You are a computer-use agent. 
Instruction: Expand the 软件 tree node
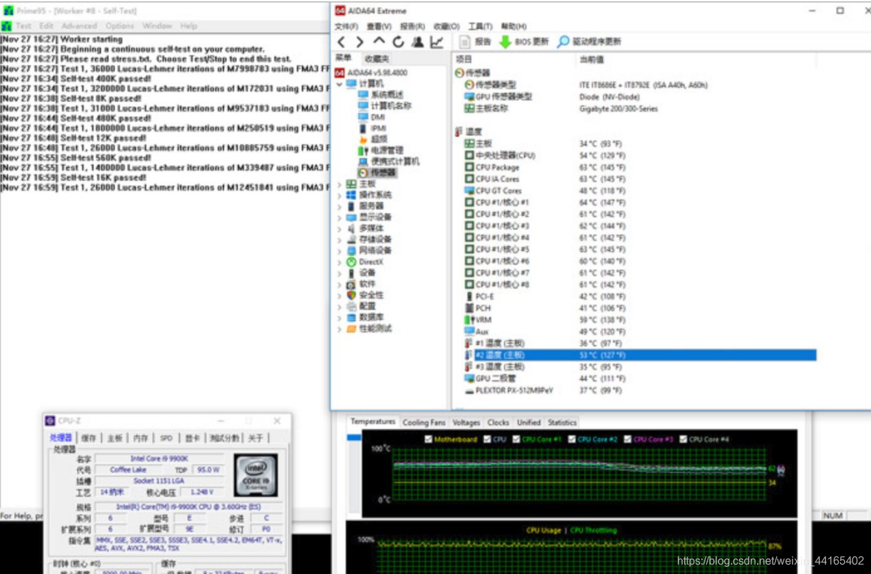(339, 284)
